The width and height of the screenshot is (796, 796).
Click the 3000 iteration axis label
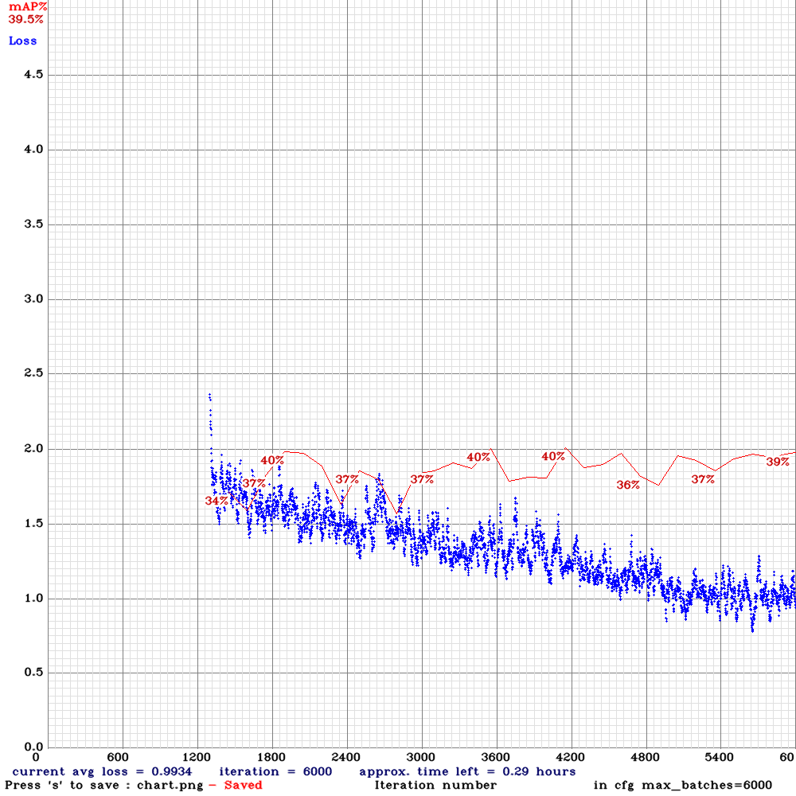(421, 757)
